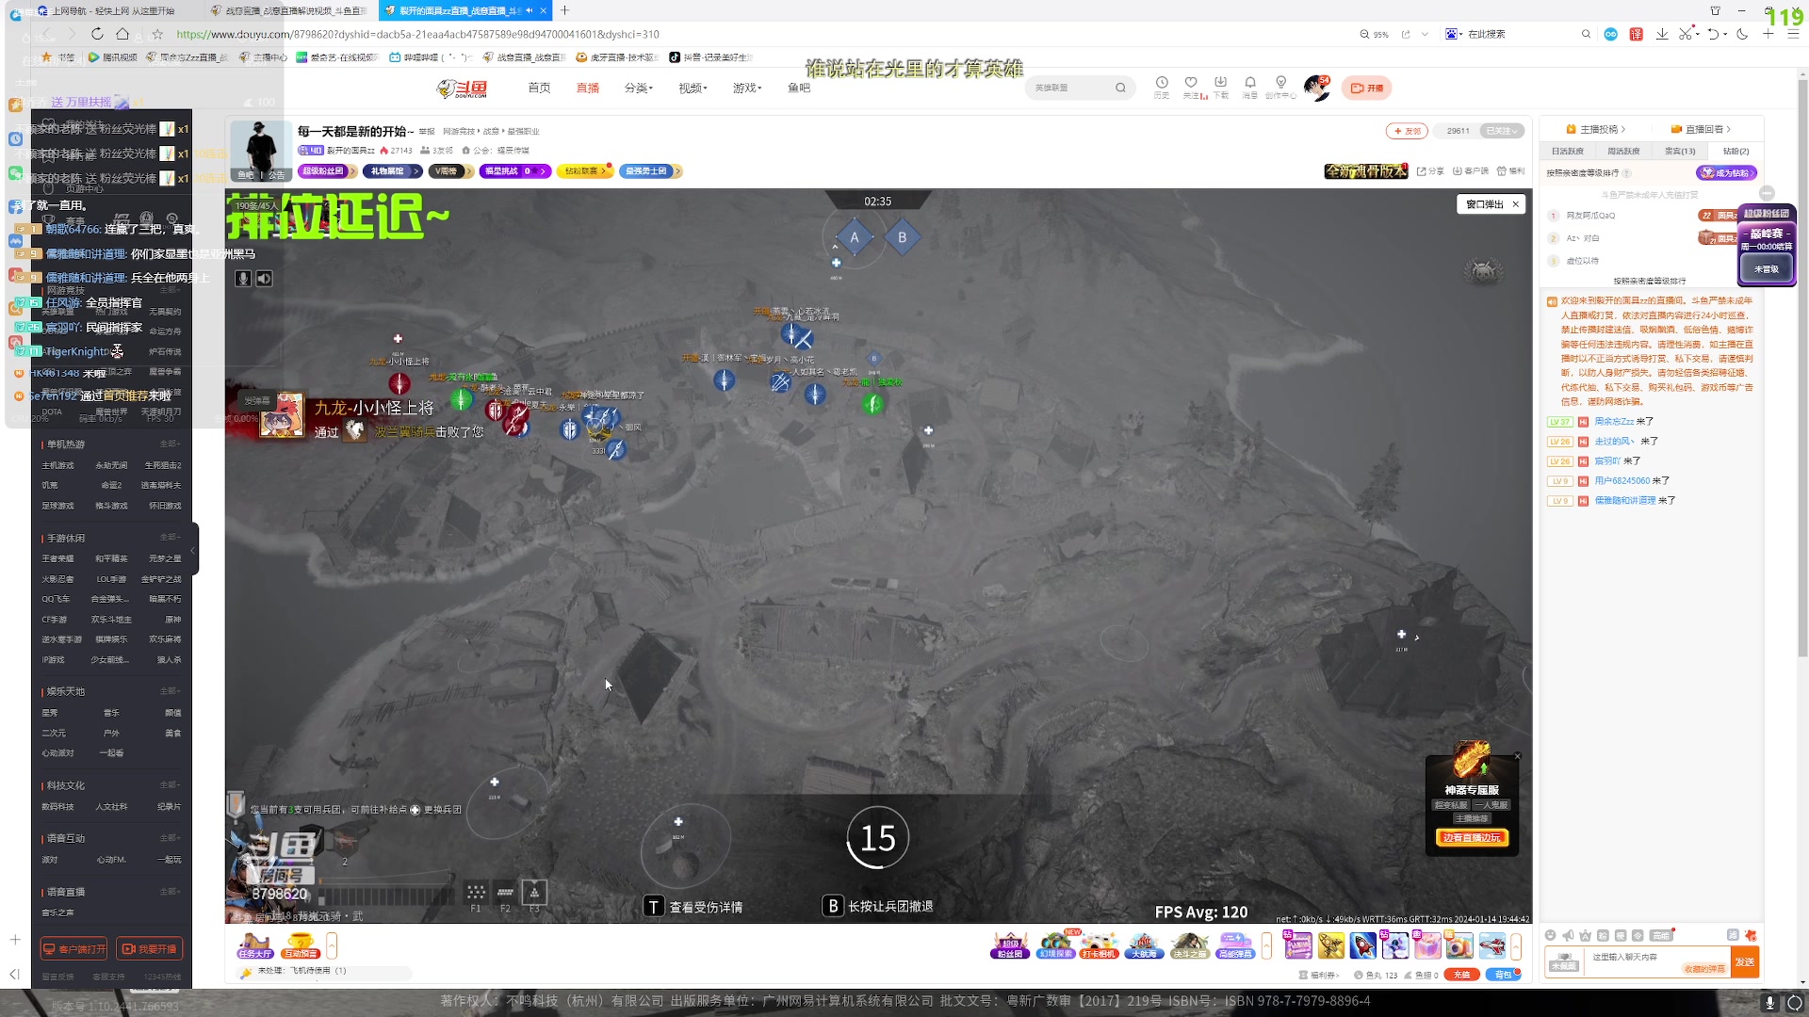Click the 边看直播边玩 button
The image size is (1809, 1017).
click(1472, 837)
